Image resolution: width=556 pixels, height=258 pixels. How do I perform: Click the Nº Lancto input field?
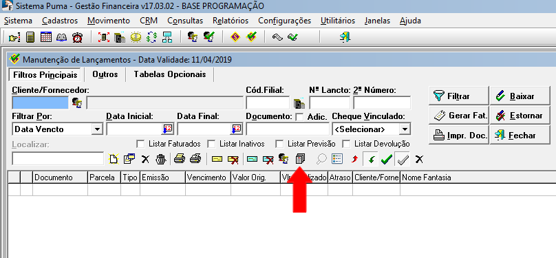pos(330,103)
